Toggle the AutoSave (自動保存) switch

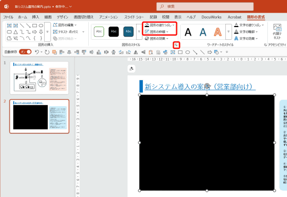coord(26,52)
